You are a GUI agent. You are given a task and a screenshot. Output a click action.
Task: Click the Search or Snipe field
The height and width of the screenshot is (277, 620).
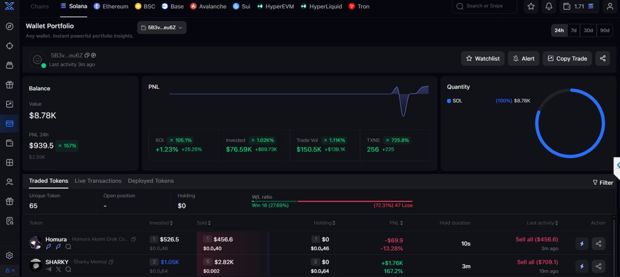pos(484,7)
